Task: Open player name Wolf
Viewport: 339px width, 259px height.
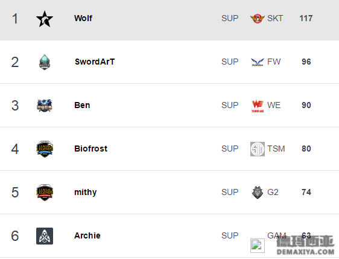Action: 83,18
